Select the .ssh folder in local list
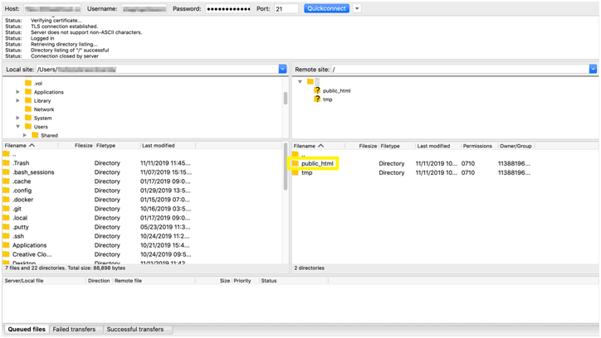Image resolution: width=601 pixels, height=338 pixels. click(x=19, y=236)
